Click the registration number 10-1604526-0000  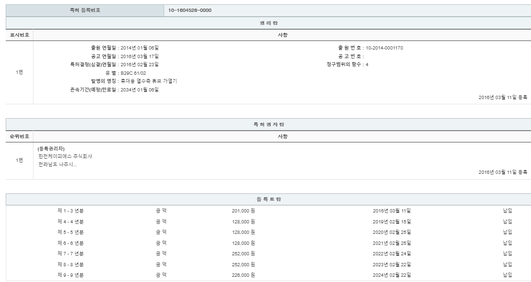click(190, 11)
